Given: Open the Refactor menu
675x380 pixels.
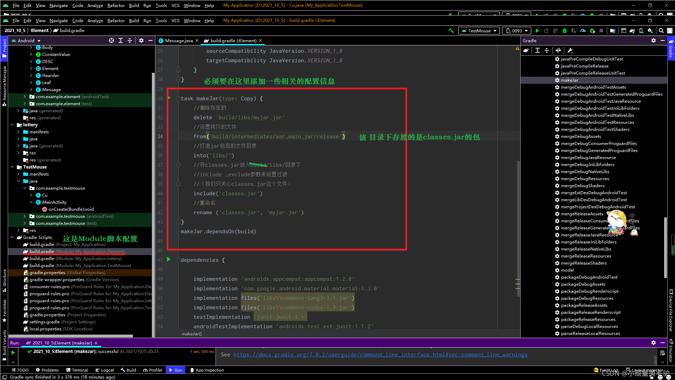Looking at the screenshot, I should pos(116,21).
